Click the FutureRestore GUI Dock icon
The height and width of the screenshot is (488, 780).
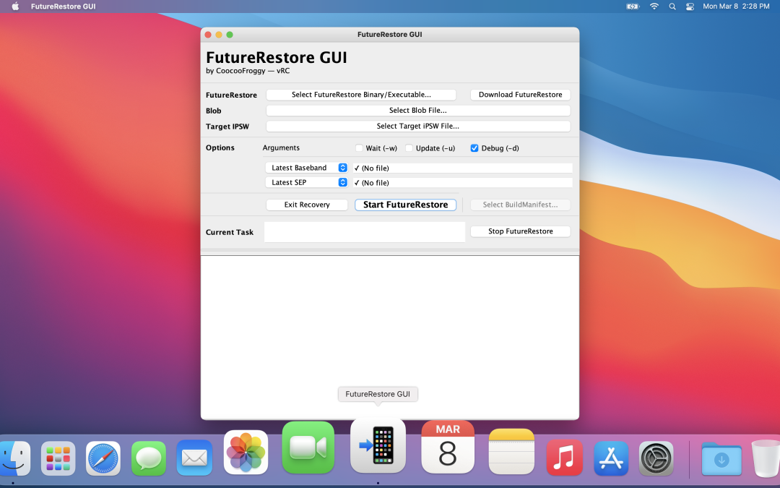tap(378, 445)
